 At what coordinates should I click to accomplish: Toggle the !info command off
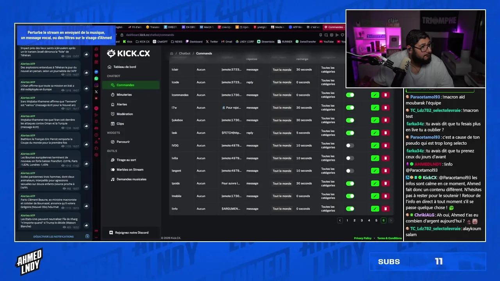[350, 209]
